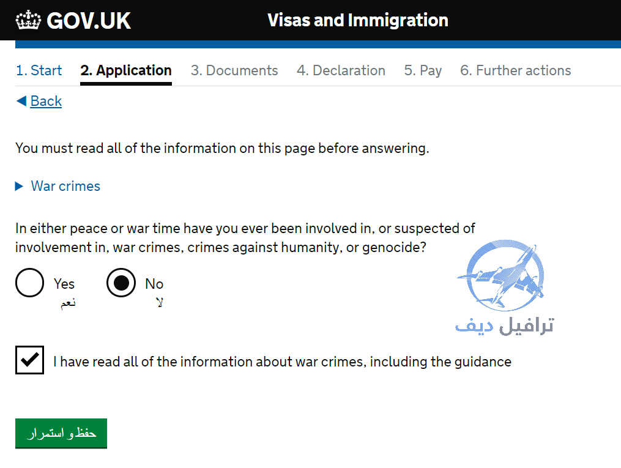Open the 6. Further actions step
This screenshot has width=621, height=468.
pyautogui.click(x=515, y=70)
